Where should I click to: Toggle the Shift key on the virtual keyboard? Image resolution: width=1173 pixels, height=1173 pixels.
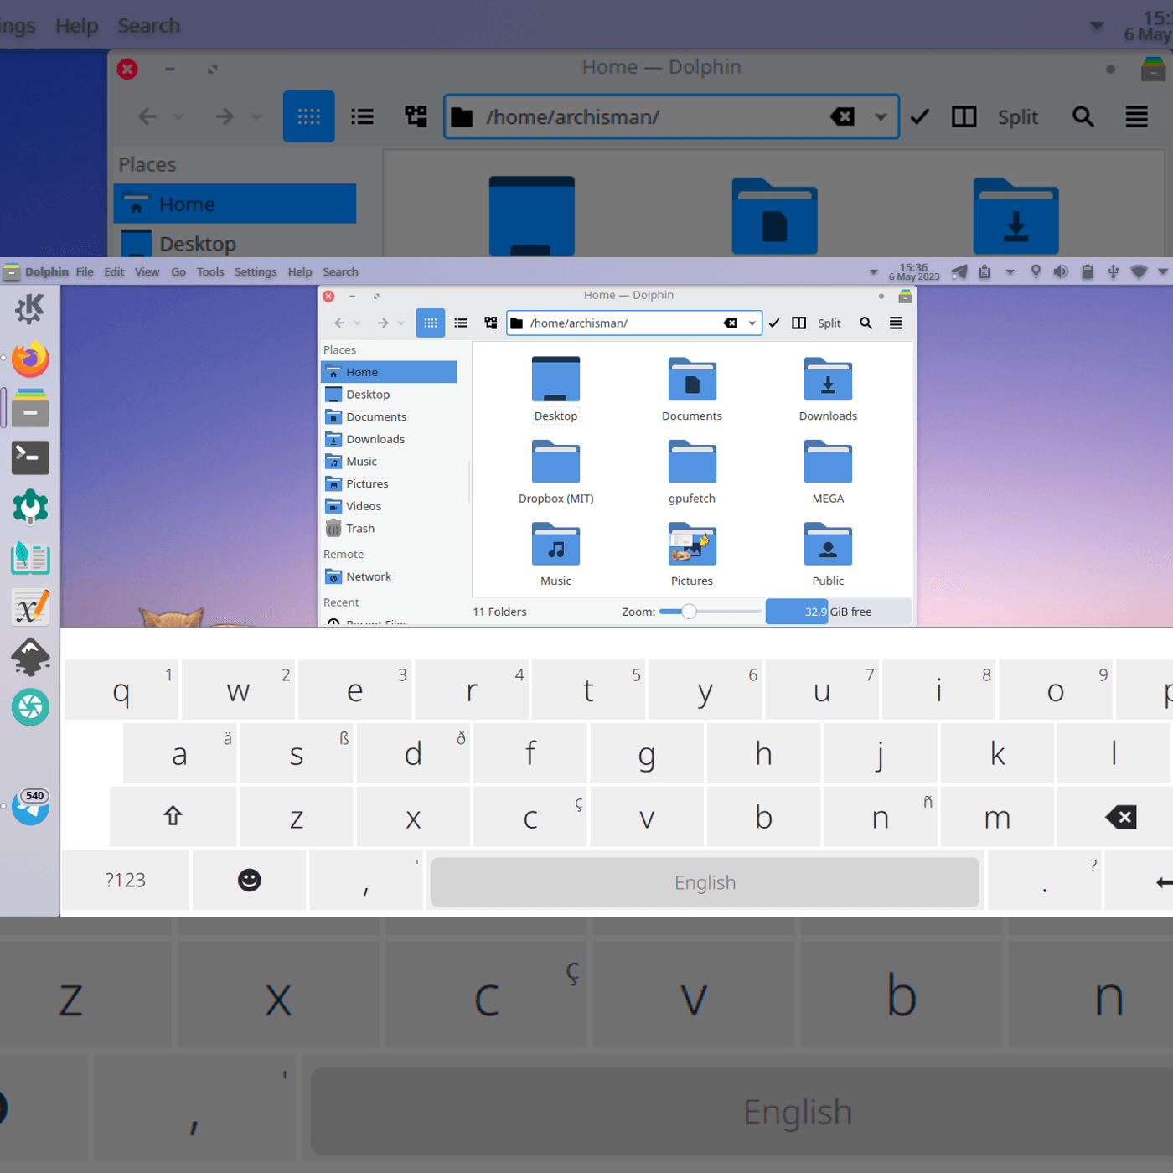pyautogui.click(x=173, y=817)
